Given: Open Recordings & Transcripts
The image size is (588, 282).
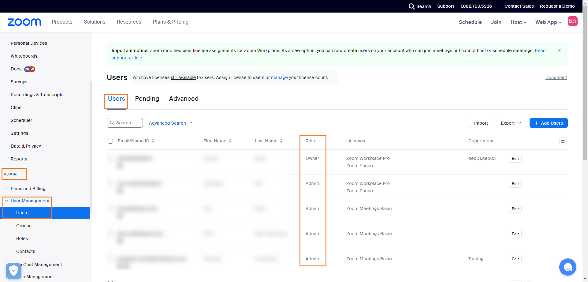Looking at the screenshot, I should (37, 95).
